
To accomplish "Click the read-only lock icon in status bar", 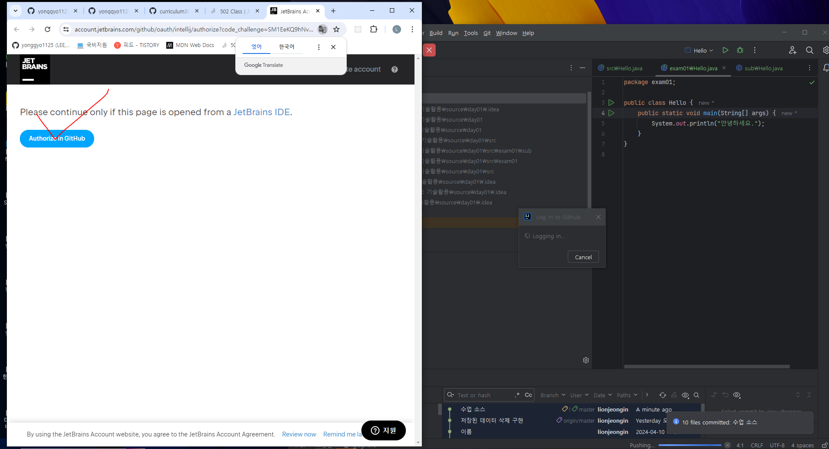I will (x=825, y=445).
